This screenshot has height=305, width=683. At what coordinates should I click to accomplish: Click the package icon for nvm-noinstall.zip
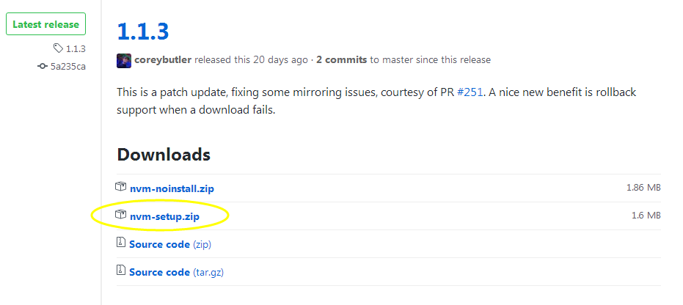click(120, 187)
